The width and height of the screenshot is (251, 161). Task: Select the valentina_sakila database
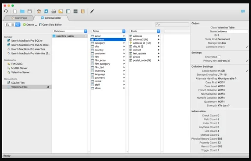point(70,36)
